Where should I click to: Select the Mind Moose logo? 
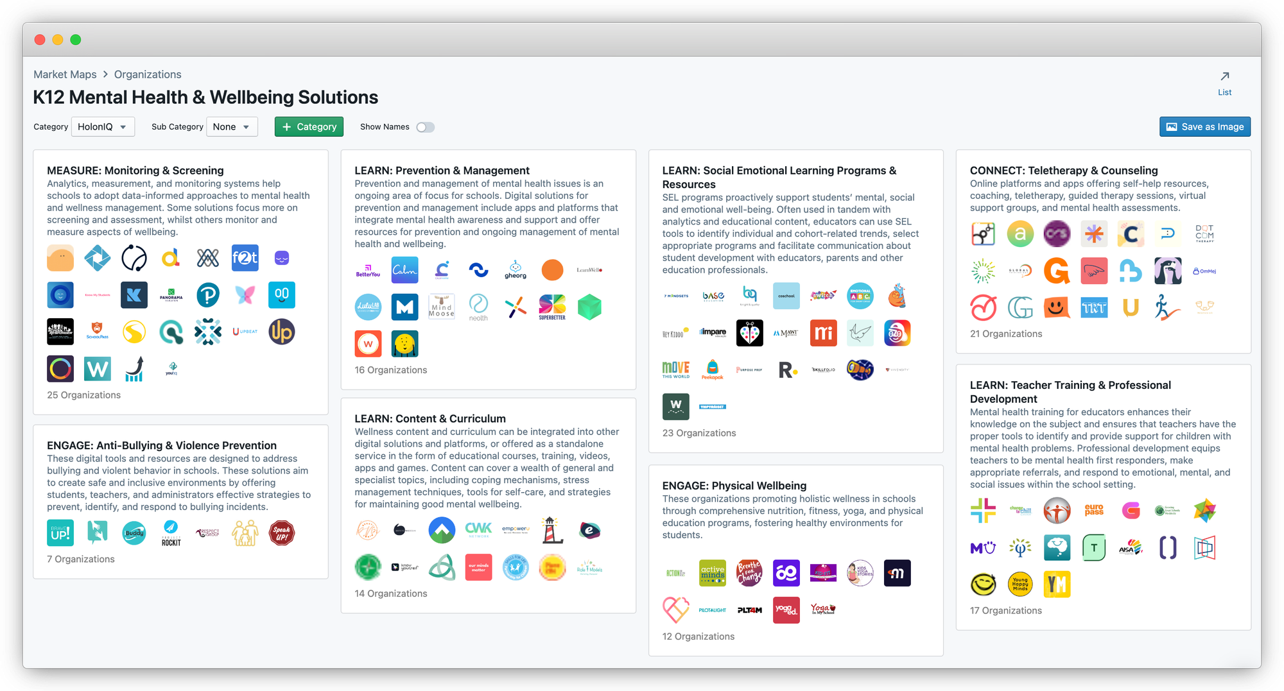click(x=442, y=307)
